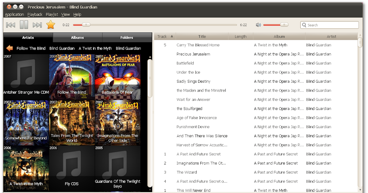Sort playlist by Title column
Viewport: 368px width, 193px height.
coord(202,36)
